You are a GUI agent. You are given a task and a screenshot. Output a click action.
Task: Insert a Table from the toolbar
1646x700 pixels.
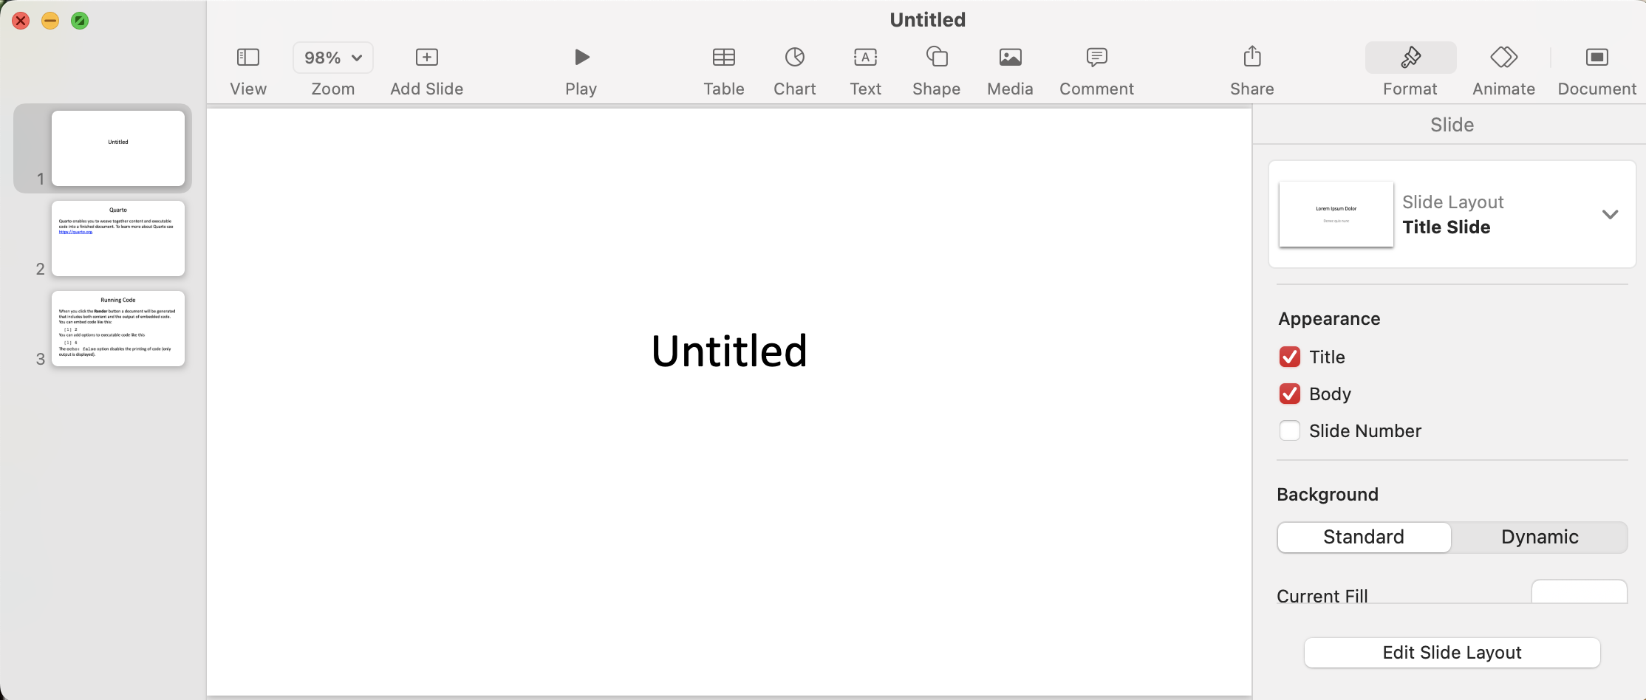[x=723, y=58]
